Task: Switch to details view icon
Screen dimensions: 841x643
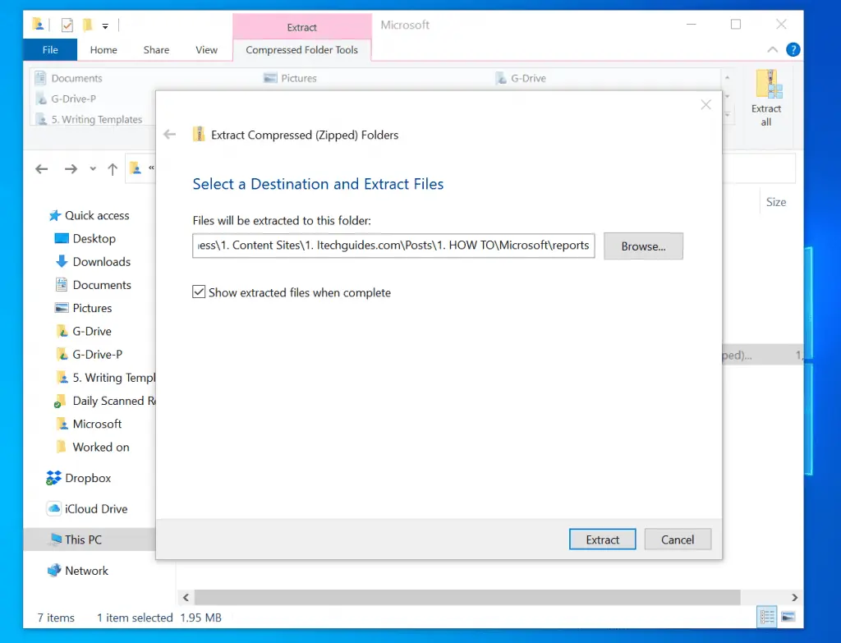Action: 767,617
